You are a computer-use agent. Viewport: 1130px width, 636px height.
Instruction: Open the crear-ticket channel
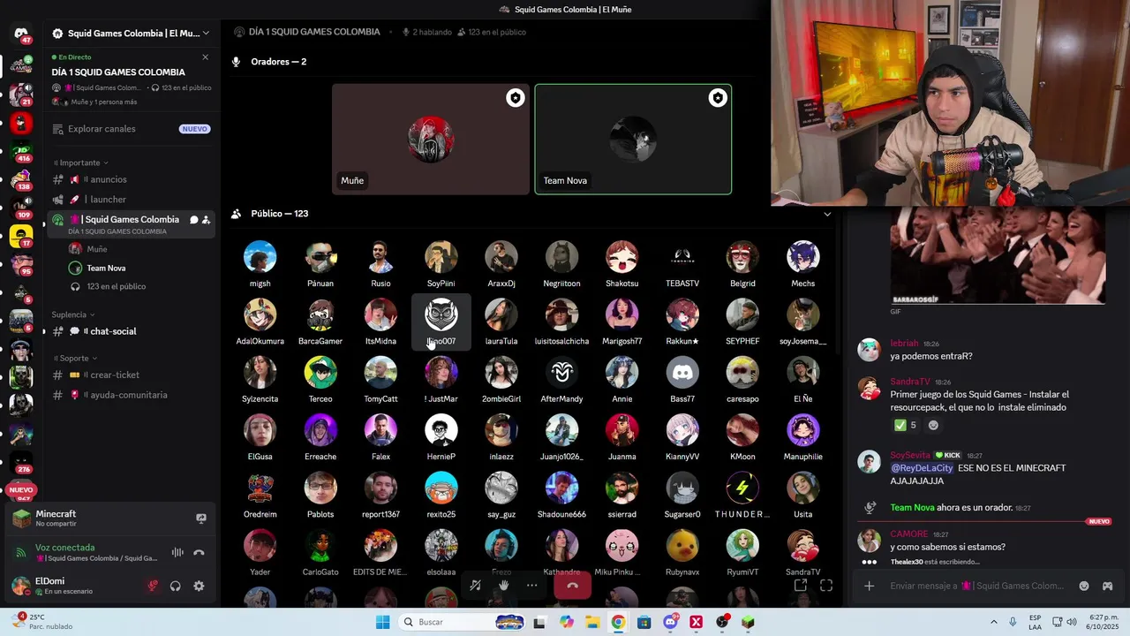[131, 375]
